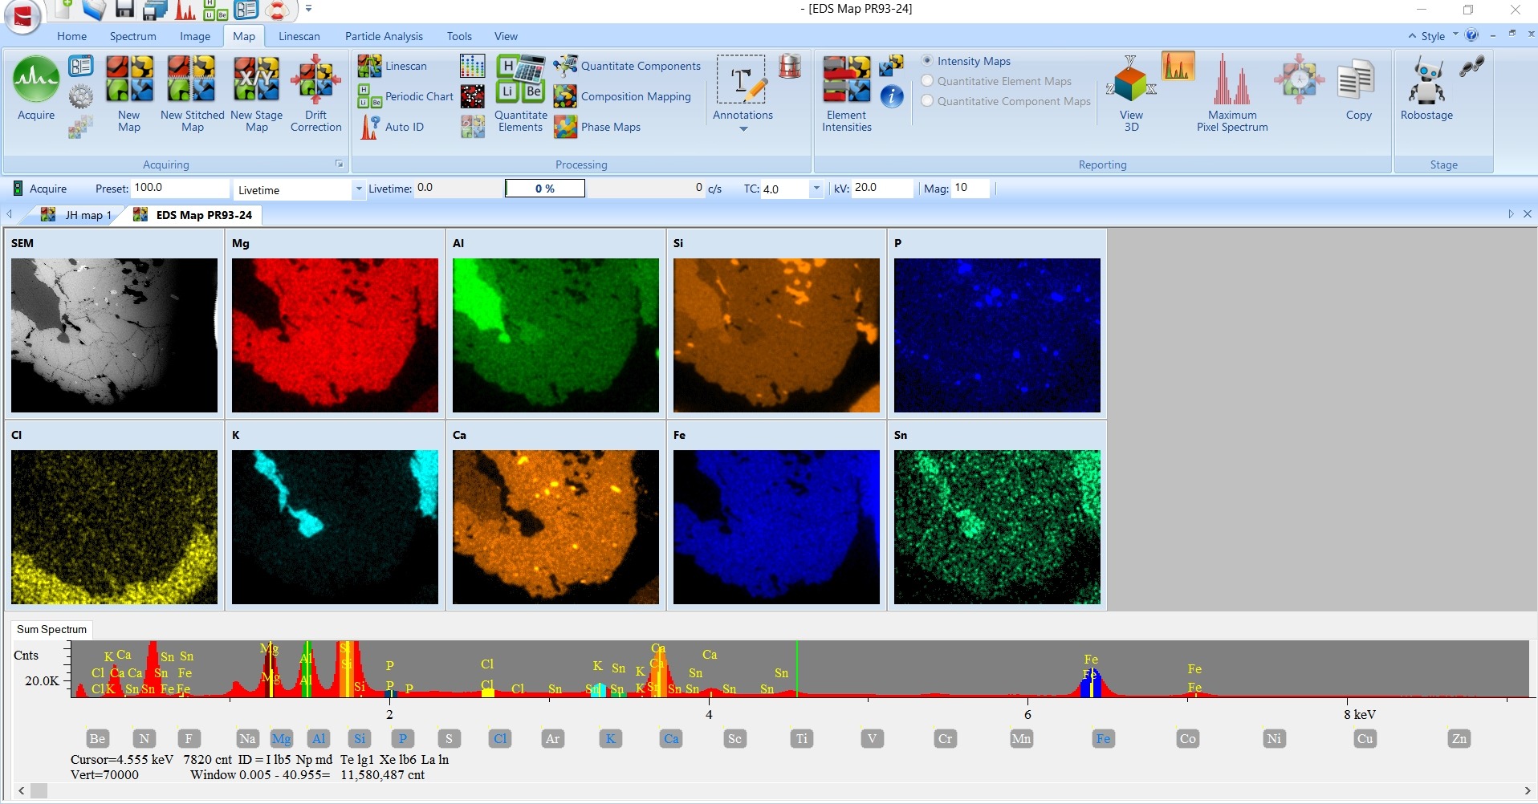
Task: Click the Preset value field
Action: click(x=180, y=188)
